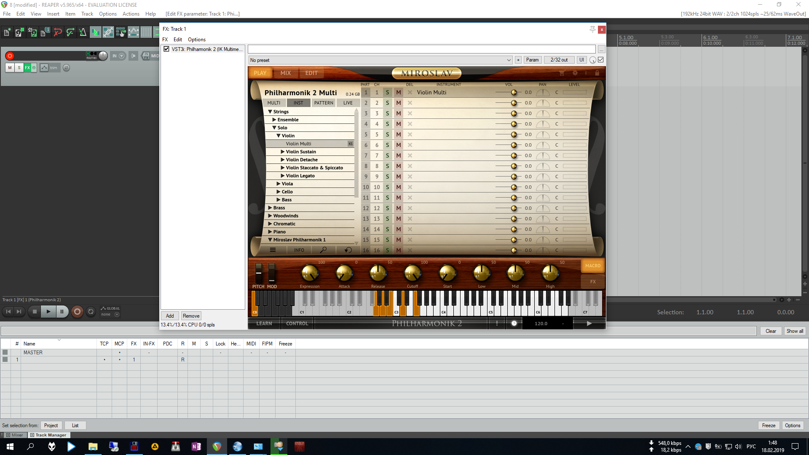Image resolution: width=809 pixels, height=455 pixels.
Task: Expand the Brass instrument category
Action: (270, 208)
